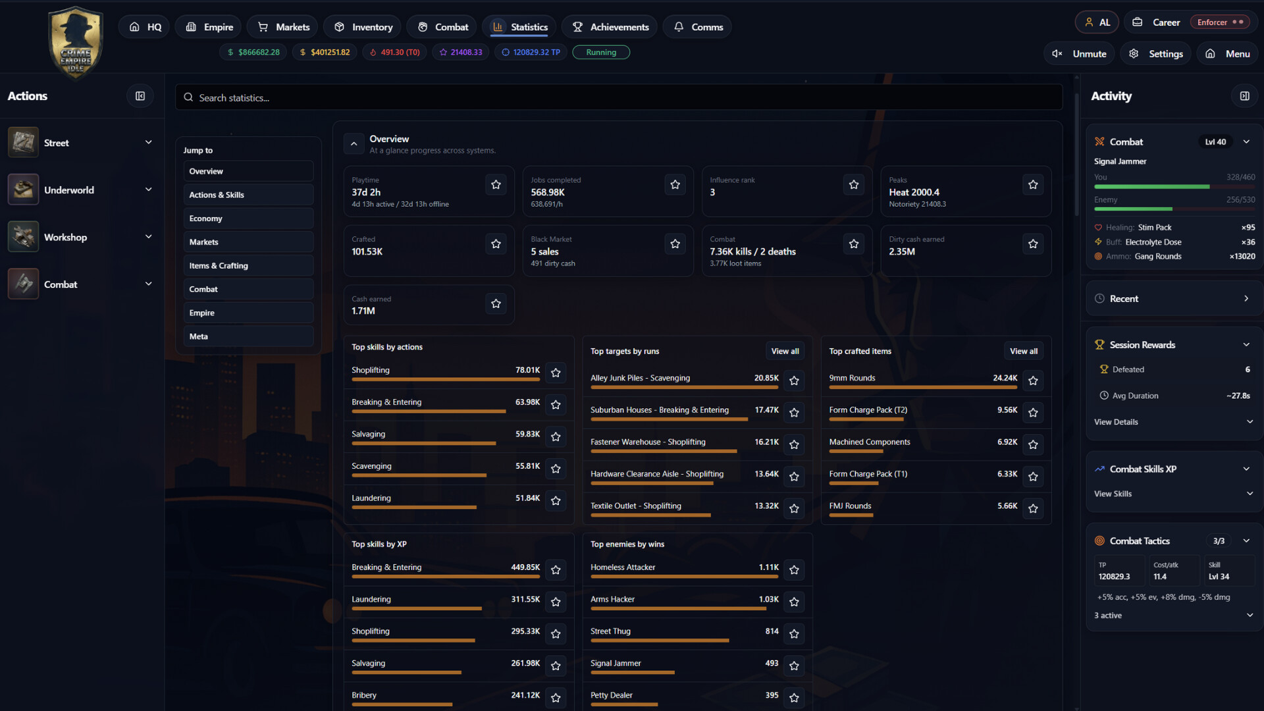This screenshot has height=711, width=1264.
Task: Favorite the 9mm Rounds crafted item
Action: click(x=1033, y=381)
